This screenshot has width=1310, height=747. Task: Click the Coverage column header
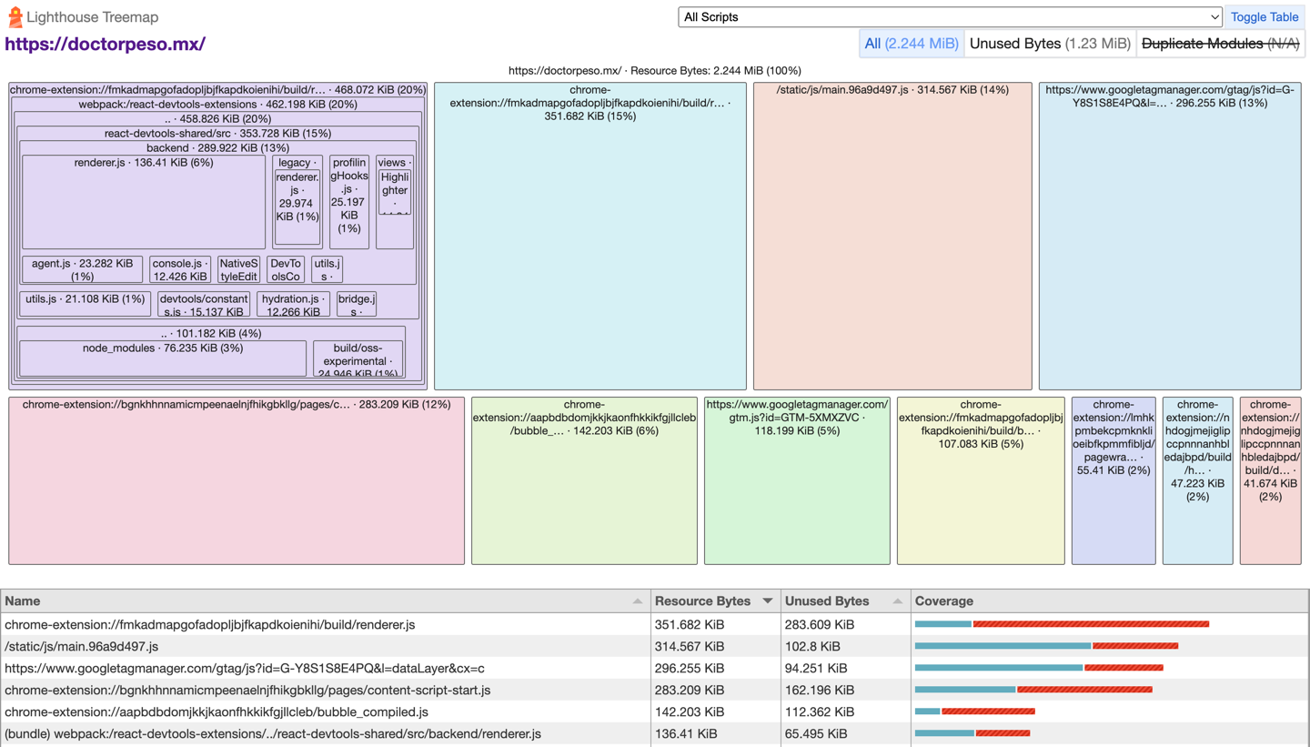point(1110,601)
